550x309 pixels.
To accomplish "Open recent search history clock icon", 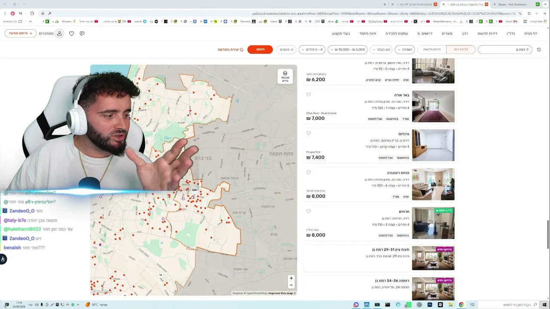I will click(x=539, y=50).
